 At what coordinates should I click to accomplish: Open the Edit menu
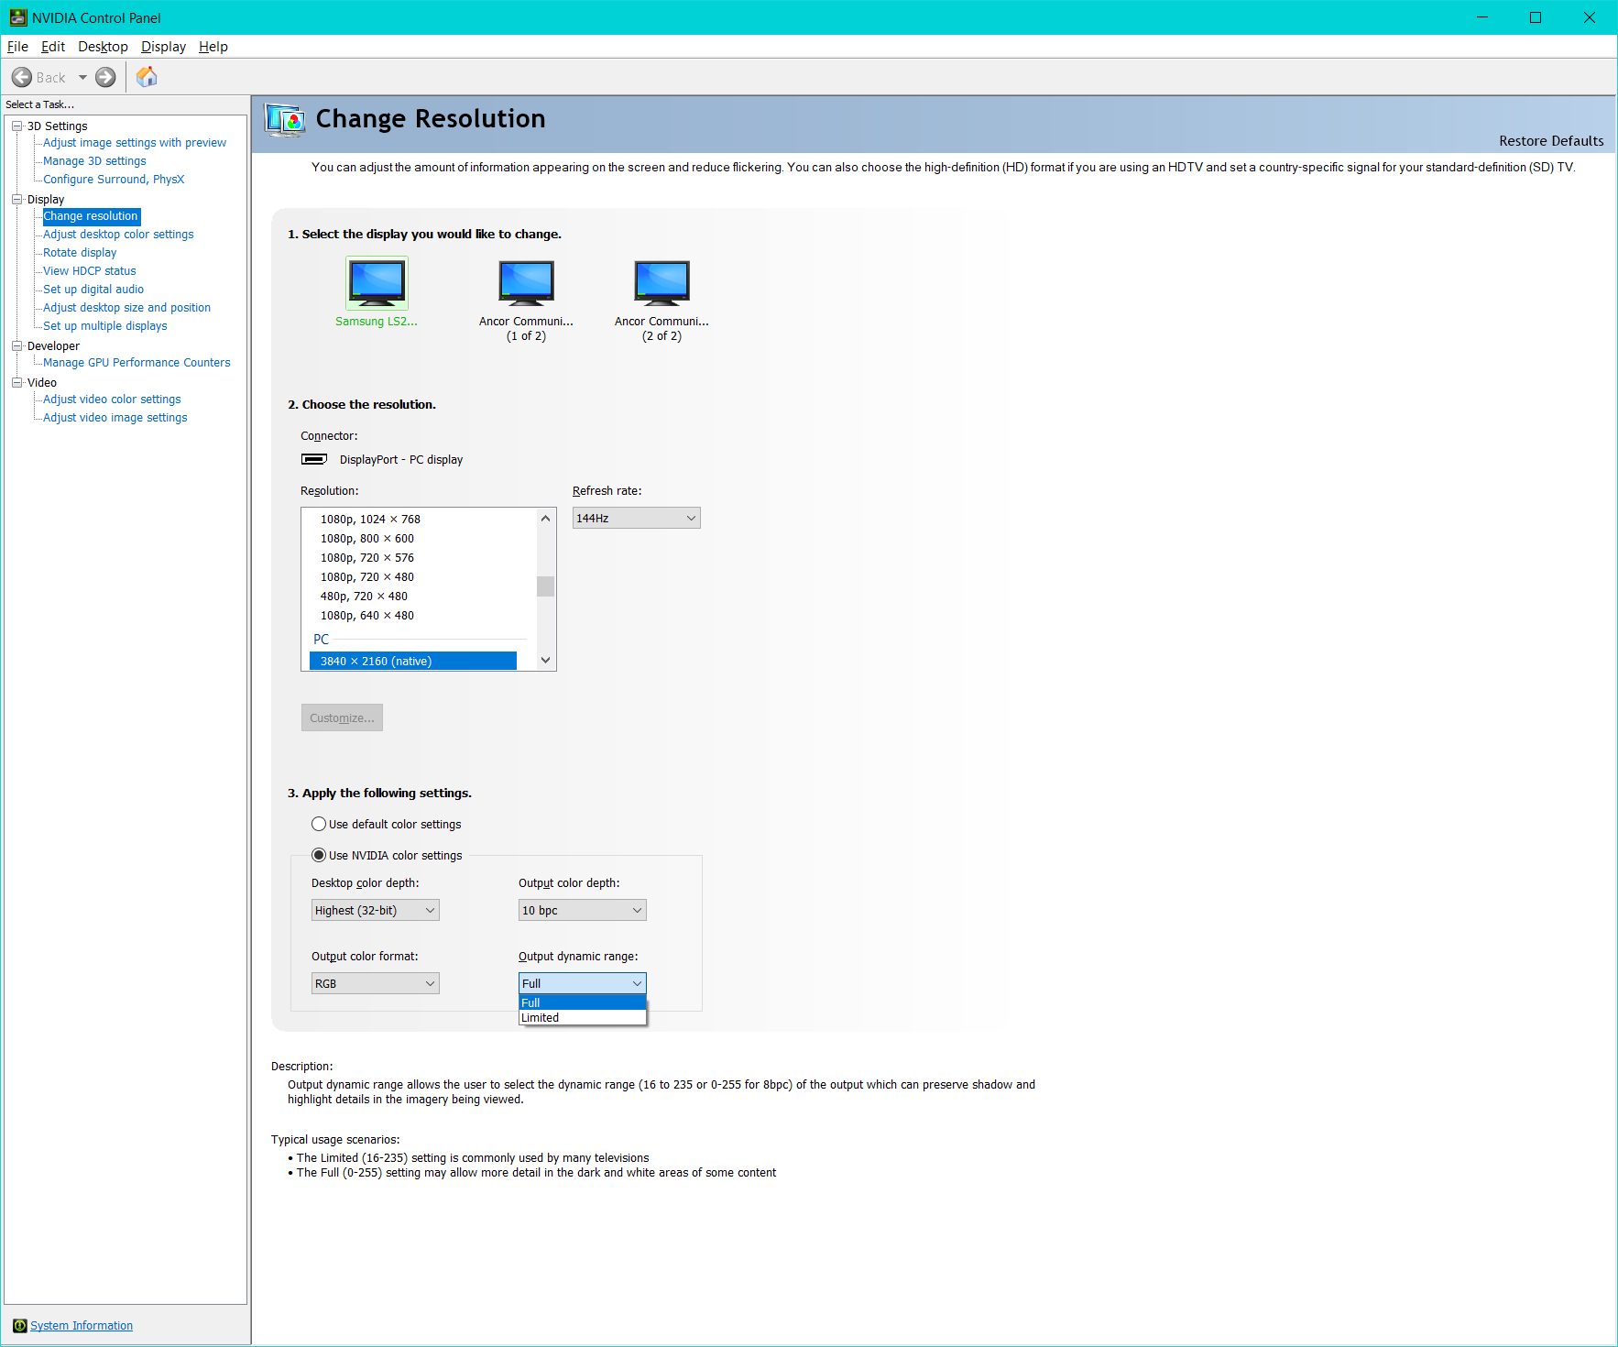click(53, 47)
